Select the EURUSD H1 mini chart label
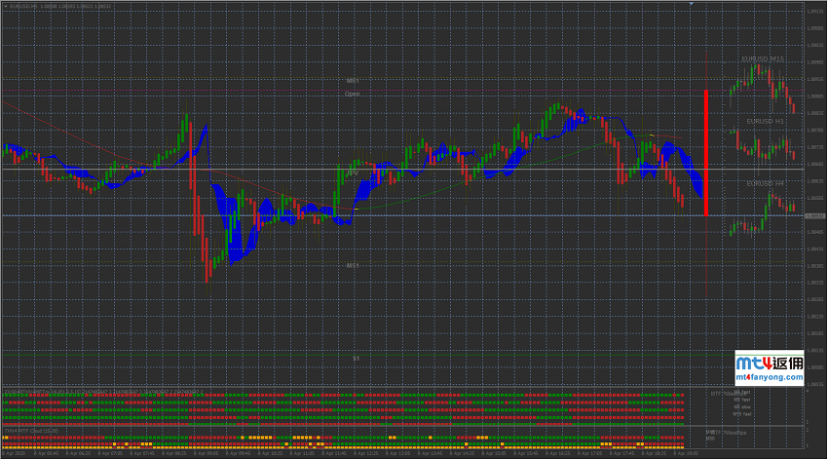This screenshot has width=828, height=460. (x=765, y=121)
